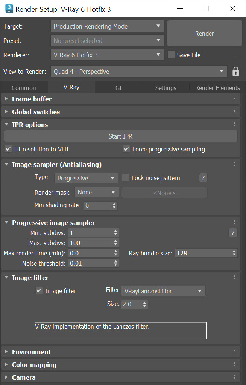The image size is (246, 385).
Task: Collapse the Progressive image sampler rollout
Action: tap(6, 222)
